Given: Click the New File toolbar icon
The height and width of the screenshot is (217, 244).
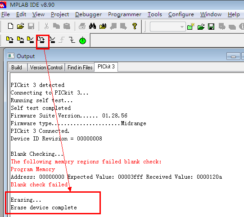Looking at the screenshot, I should tap(10, 26).
